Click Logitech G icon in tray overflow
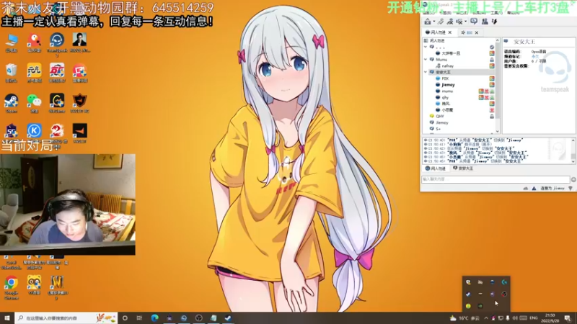 [504, 282]
